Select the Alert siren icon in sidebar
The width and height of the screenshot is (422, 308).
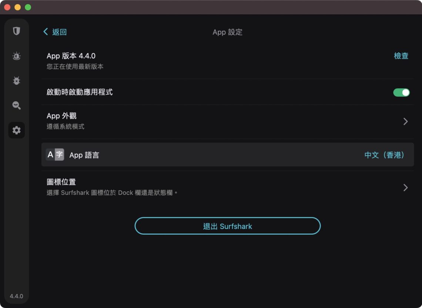coord(16,56)
